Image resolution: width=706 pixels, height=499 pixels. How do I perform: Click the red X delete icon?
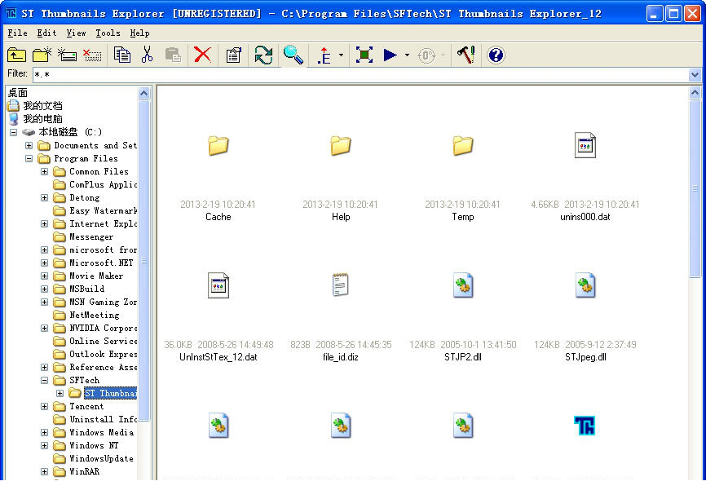click(x=202, y=55)
